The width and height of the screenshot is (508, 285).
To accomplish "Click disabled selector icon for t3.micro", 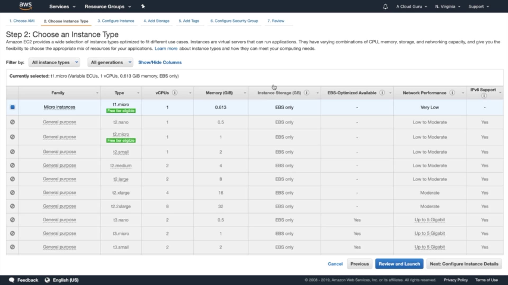I will pos(12,233).
